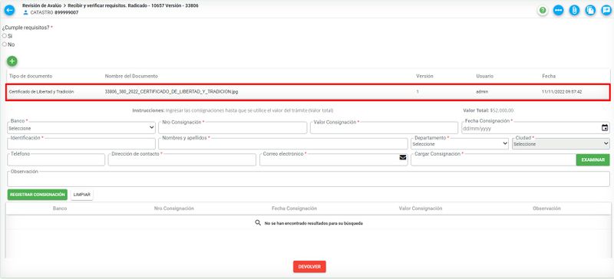Click the Fecha Consignación table header
Image resolution: width=614 pixels, height=279 pixels.
click(294, 208)
